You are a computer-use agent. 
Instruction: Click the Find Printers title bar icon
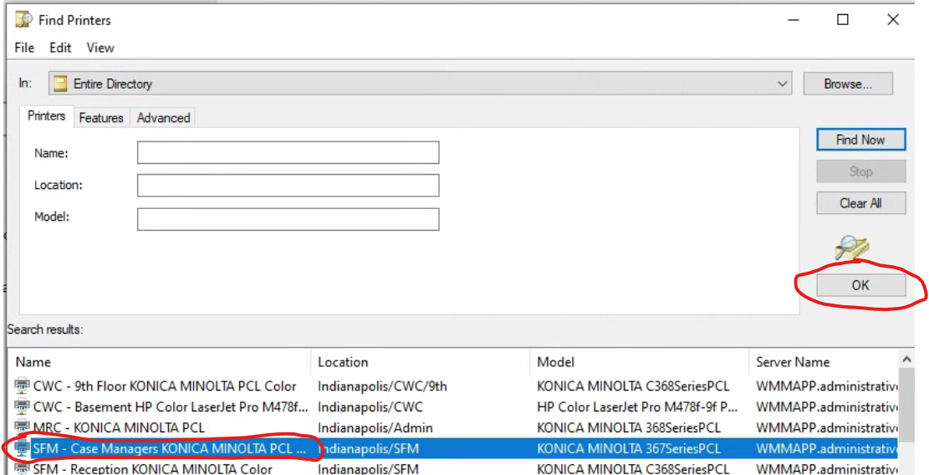24,19
